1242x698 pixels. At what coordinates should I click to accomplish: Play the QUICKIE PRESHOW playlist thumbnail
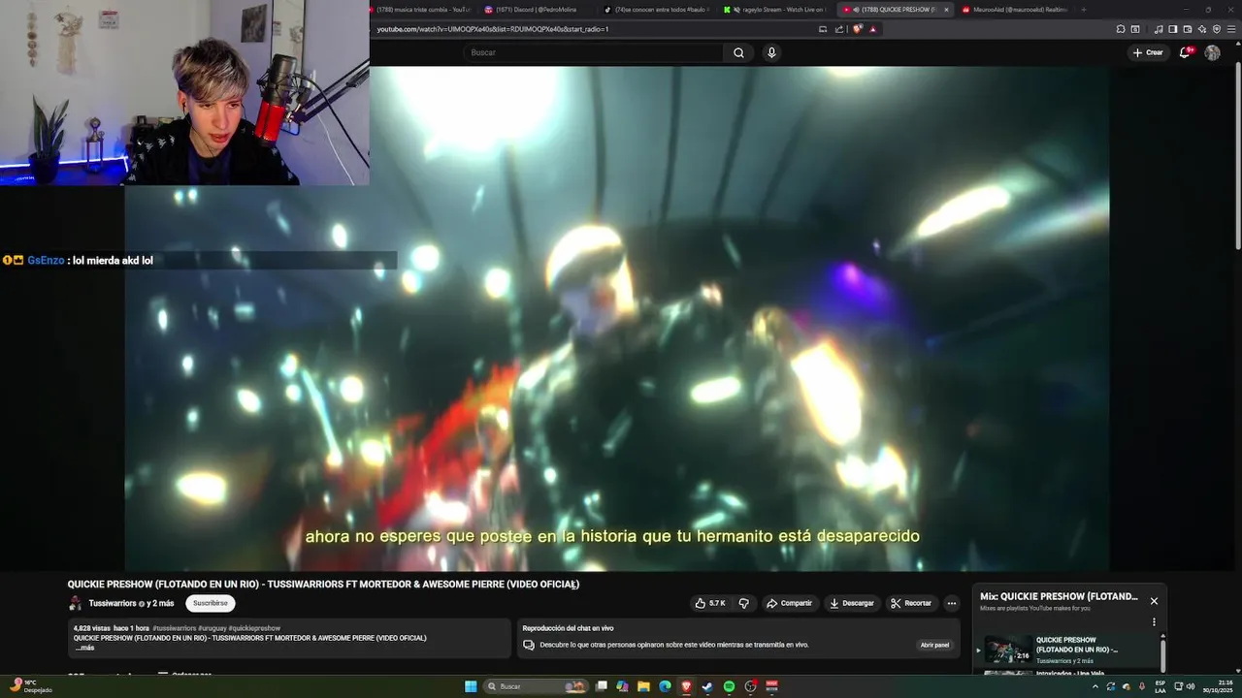click(1008, 649)
